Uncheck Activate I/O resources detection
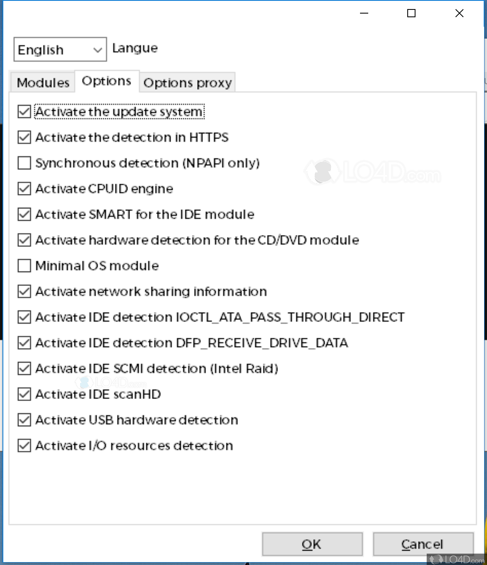 24,445
